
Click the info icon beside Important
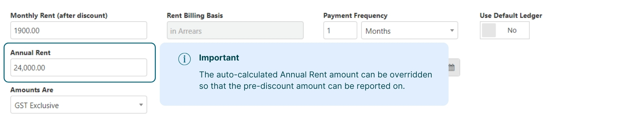click(x=185, y=59)
